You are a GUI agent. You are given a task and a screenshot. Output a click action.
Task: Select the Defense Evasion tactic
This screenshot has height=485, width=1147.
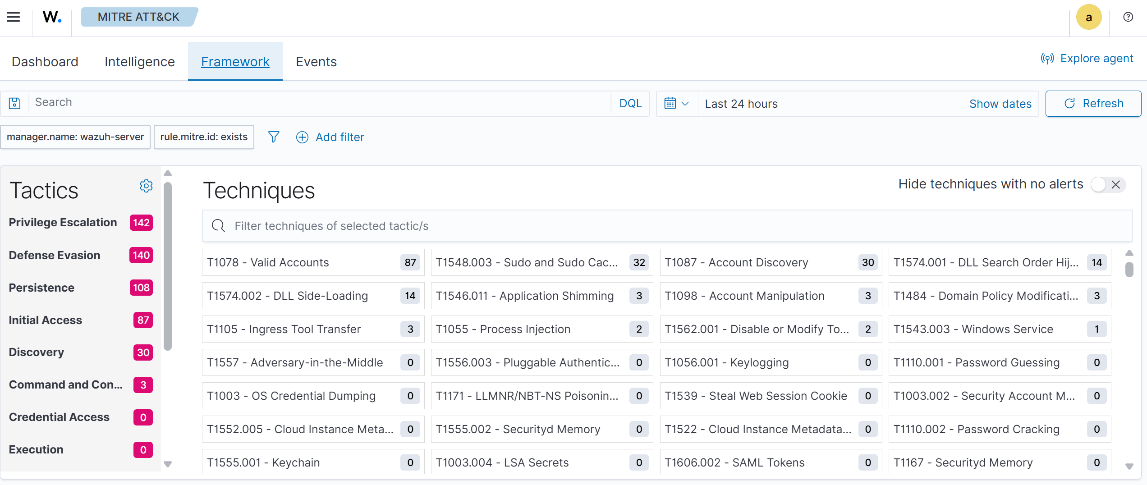(x=81, y=255)
